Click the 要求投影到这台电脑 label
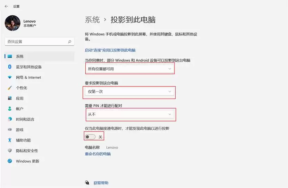Viewport: 288px width, 188px height. (101, 83)
